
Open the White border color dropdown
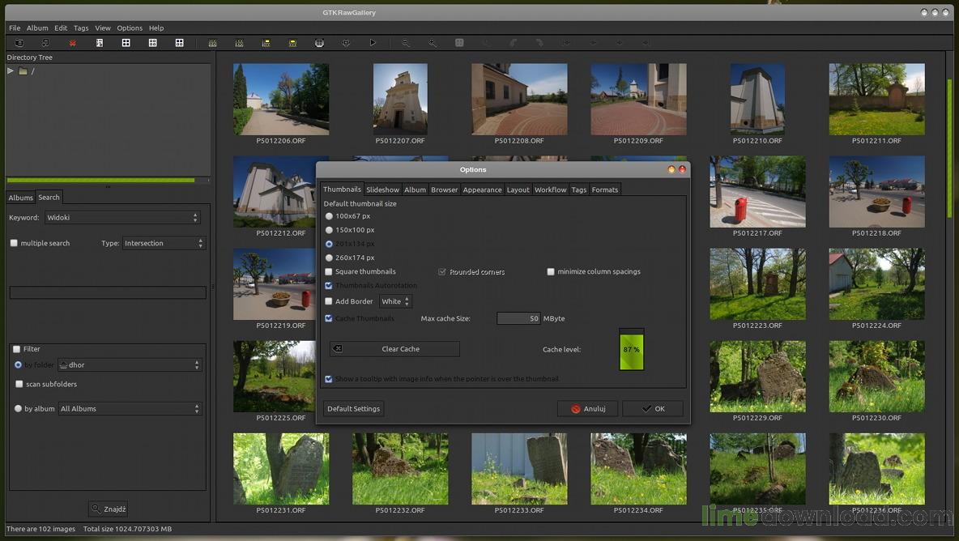click(395, 301)
